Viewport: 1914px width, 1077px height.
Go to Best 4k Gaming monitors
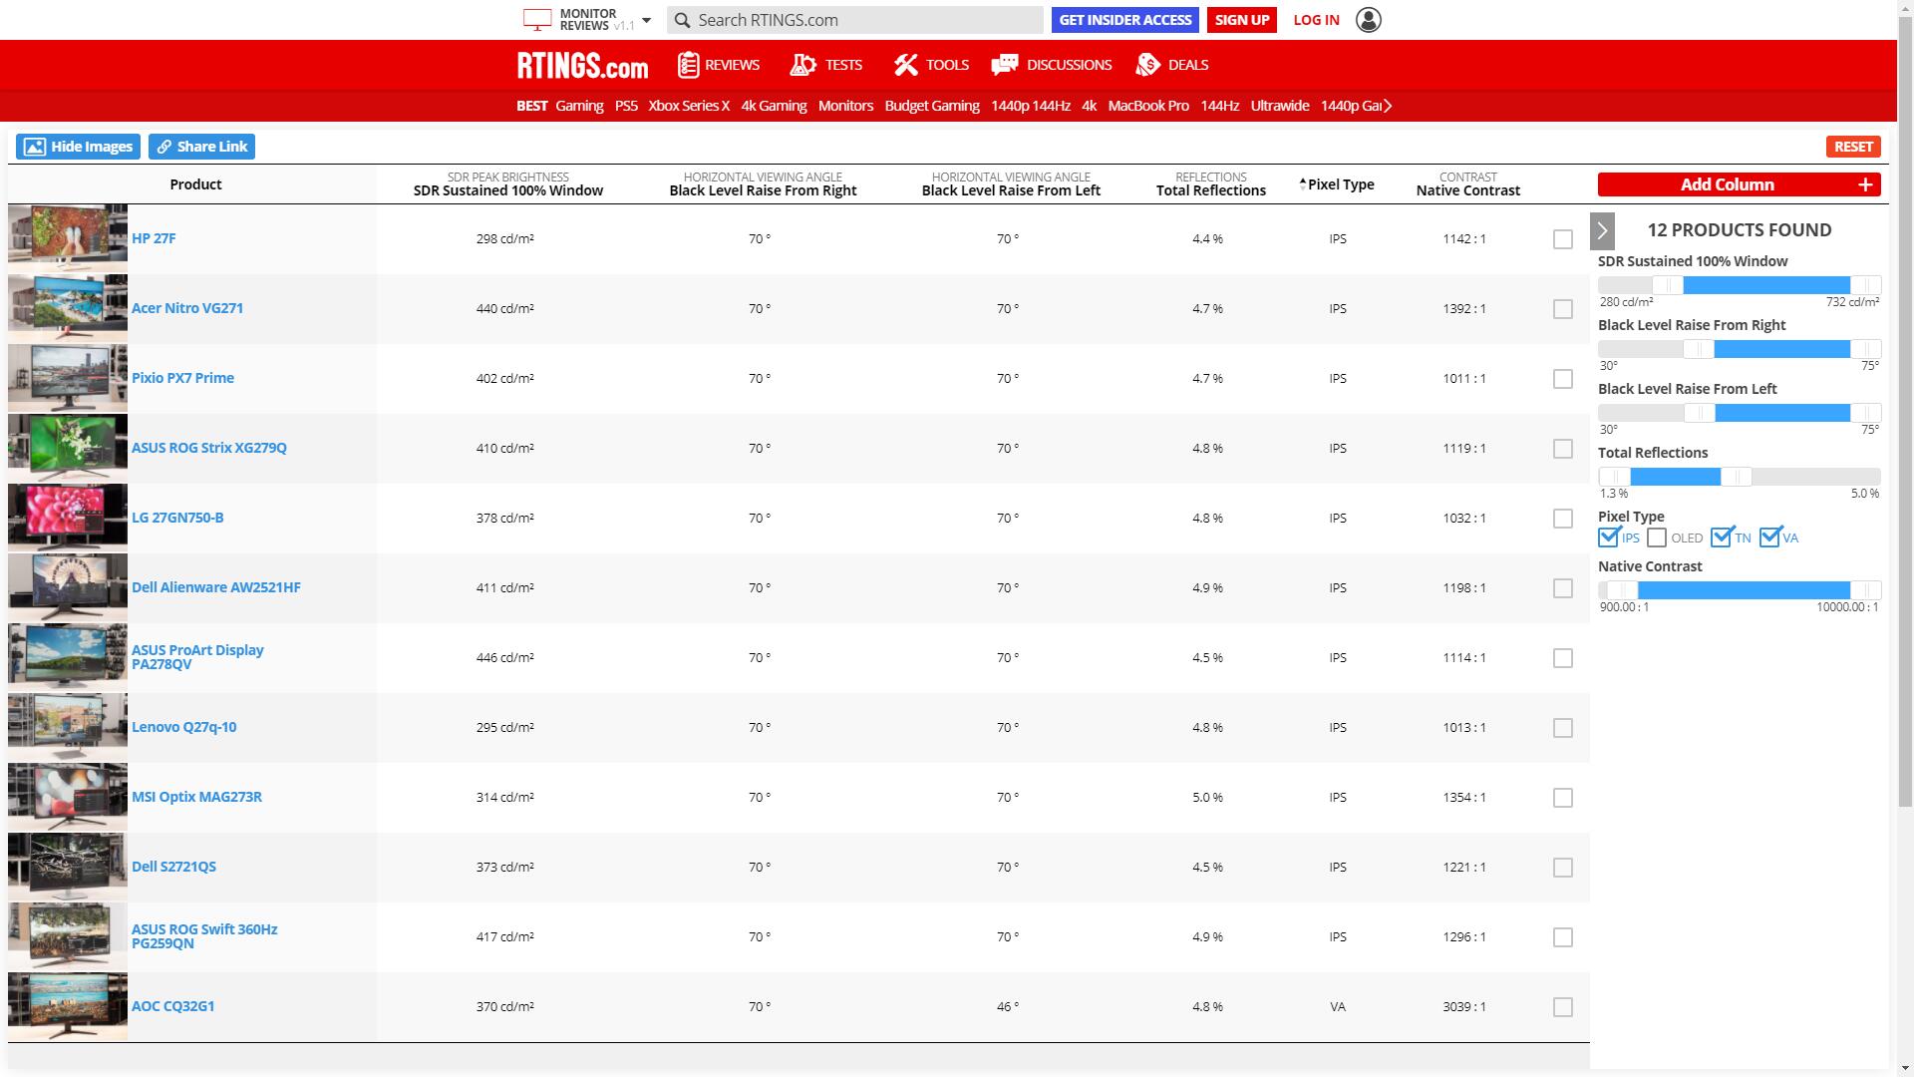click(774, 106)
